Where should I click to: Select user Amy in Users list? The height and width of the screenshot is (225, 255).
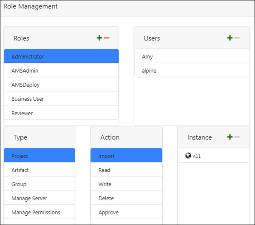tap(191, 57)
